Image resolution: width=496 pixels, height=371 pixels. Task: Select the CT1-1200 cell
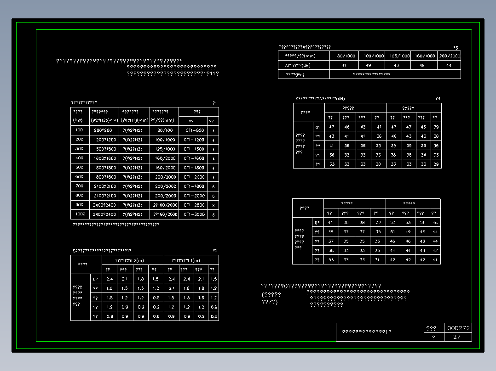(194, 140)
